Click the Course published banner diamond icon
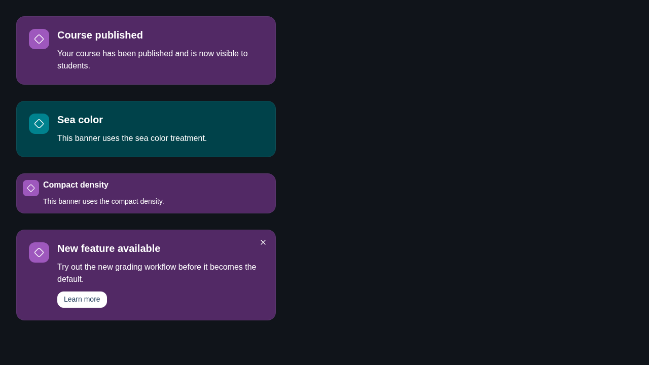 point(39,39)
